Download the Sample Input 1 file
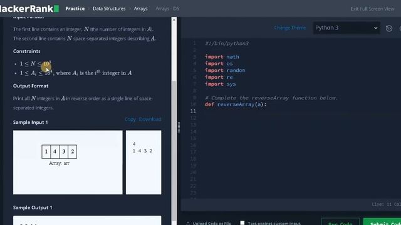The height and width of the screenshot is (225, 401). 150,119
